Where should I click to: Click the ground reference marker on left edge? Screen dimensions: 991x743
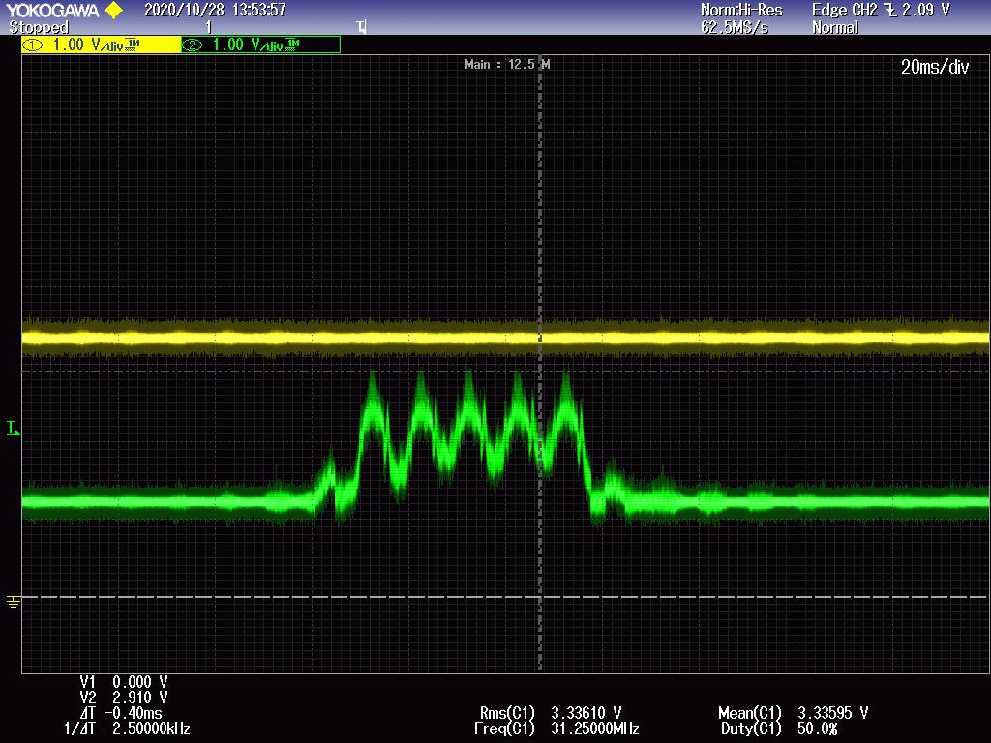point(13,602)
